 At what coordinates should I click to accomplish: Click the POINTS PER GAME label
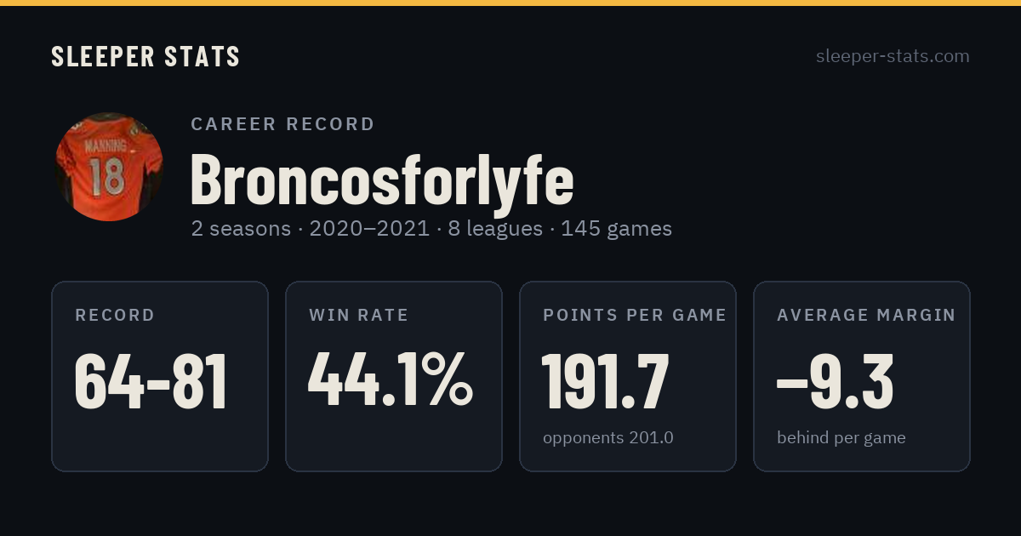(635, 315)
